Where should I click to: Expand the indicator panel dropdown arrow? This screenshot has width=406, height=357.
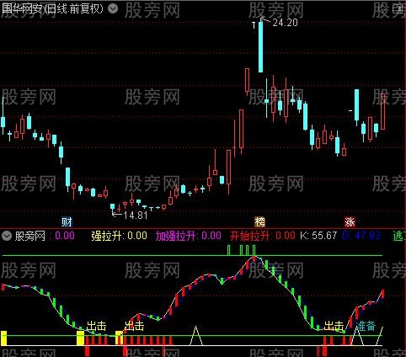(x=7, y=236)
